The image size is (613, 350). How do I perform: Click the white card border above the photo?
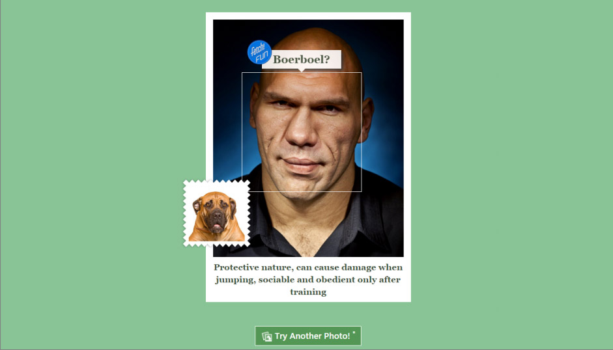point(308,16)
